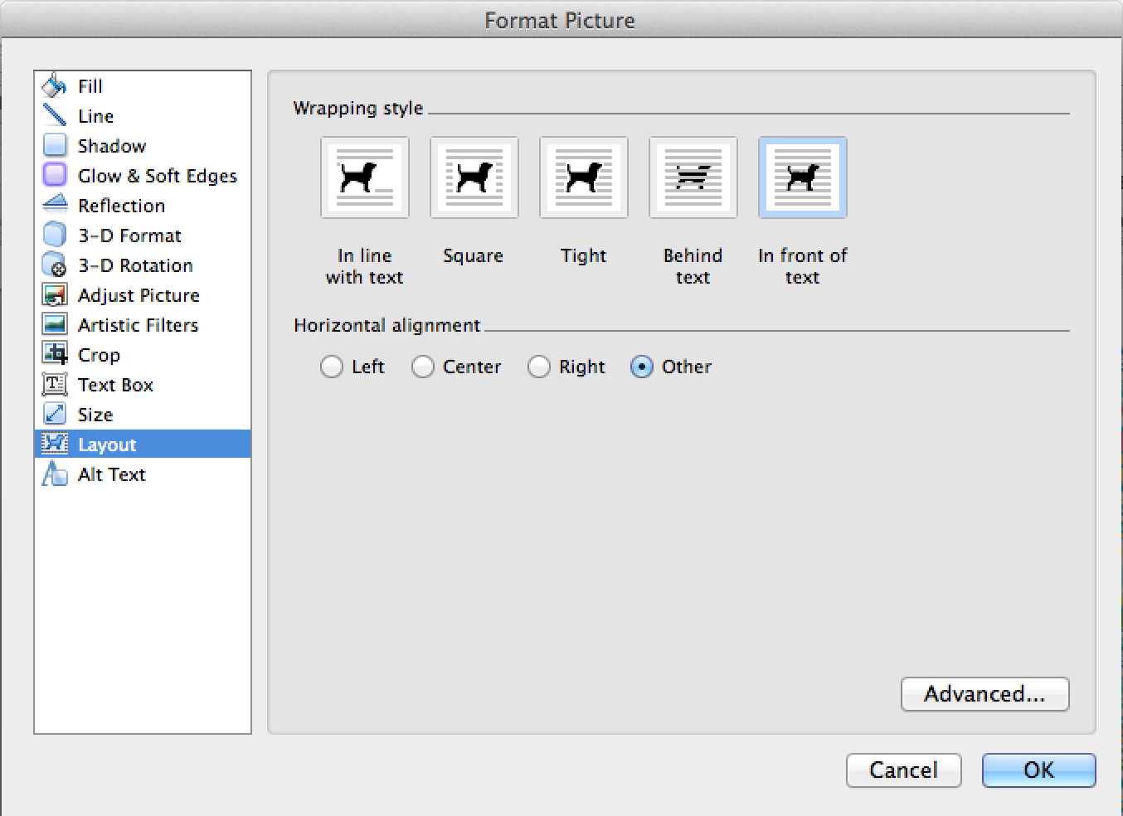Click the Artistic Filters icon
Viewport: 1123px width, 816px height.
[55, 324]
